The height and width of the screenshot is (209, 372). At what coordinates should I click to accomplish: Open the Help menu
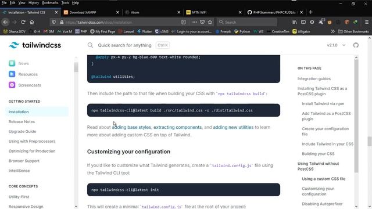click(76, 3)
